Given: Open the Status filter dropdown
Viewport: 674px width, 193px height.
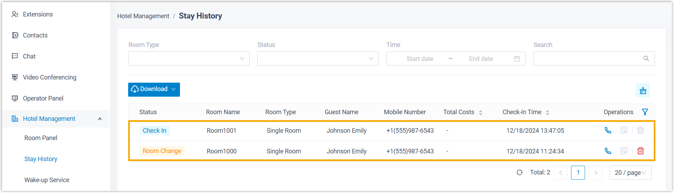Looking at the screenshot, I should 318,59.
